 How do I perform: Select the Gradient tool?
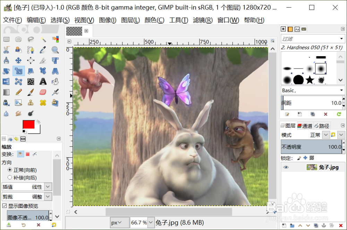(x=6, y=92)
